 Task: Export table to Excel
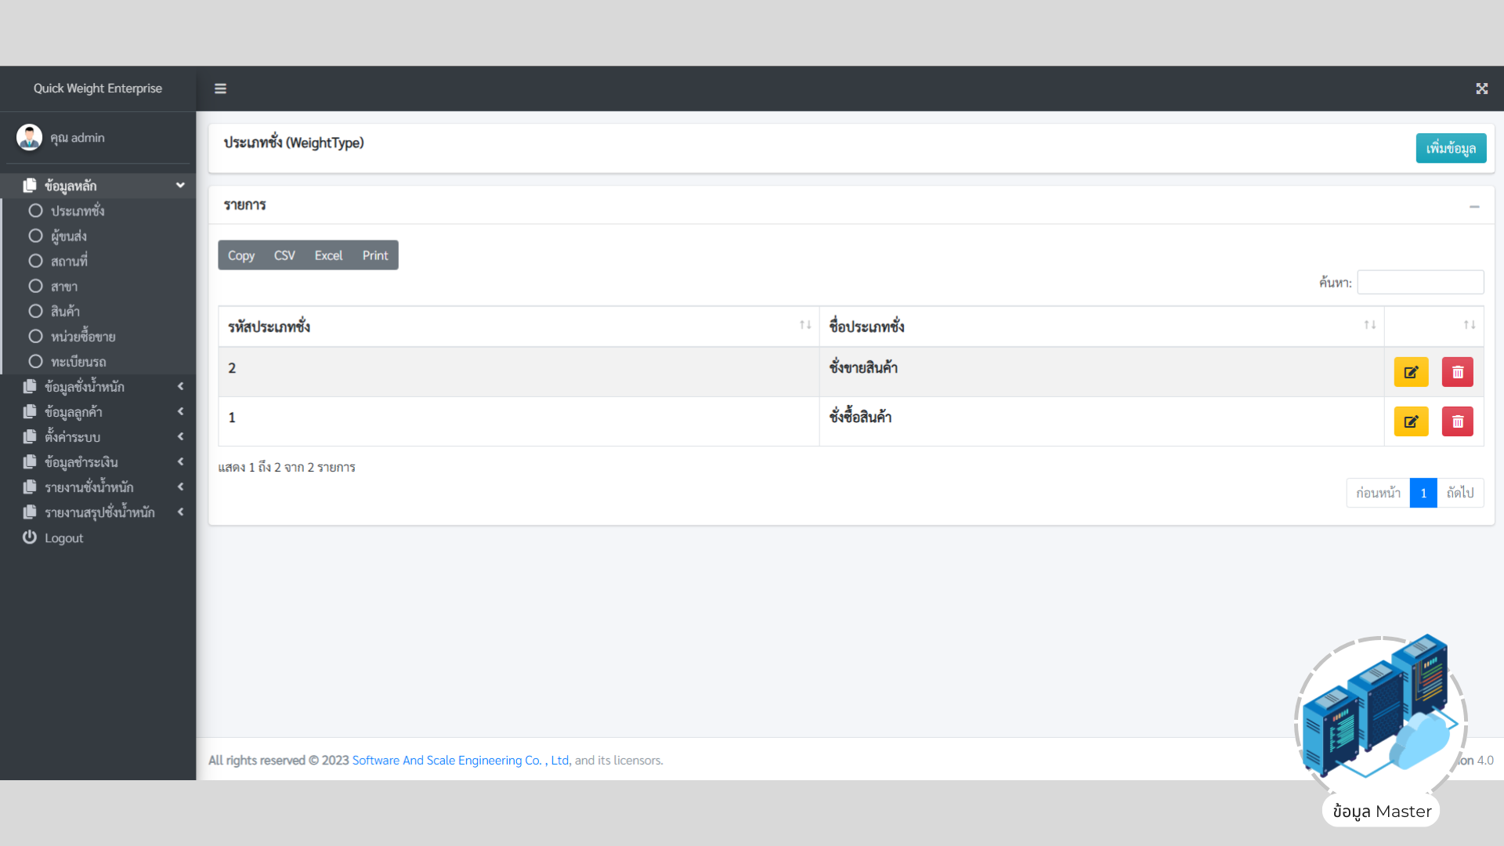coord(328,255)
